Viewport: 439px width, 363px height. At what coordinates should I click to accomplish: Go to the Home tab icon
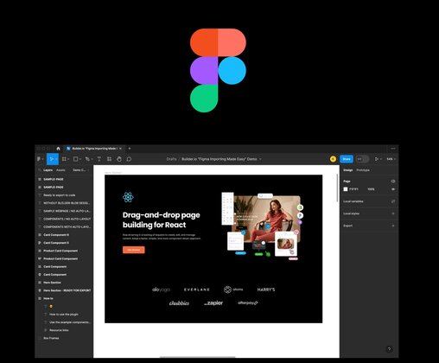click(58, 149)
